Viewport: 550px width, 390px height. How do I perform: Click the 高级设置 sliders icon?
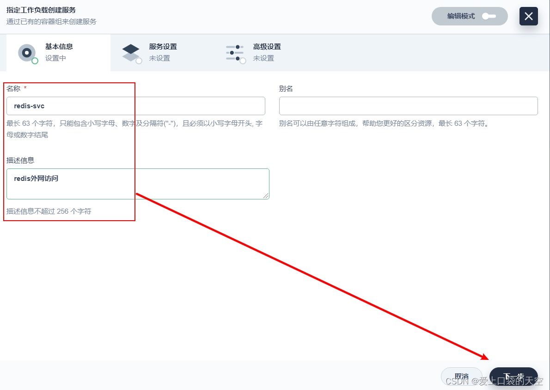pyautogui.click(x=235, y=53)
